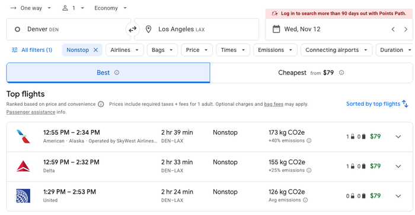
Task: Go to the previous departure date
Action: (x=393, y=30)
